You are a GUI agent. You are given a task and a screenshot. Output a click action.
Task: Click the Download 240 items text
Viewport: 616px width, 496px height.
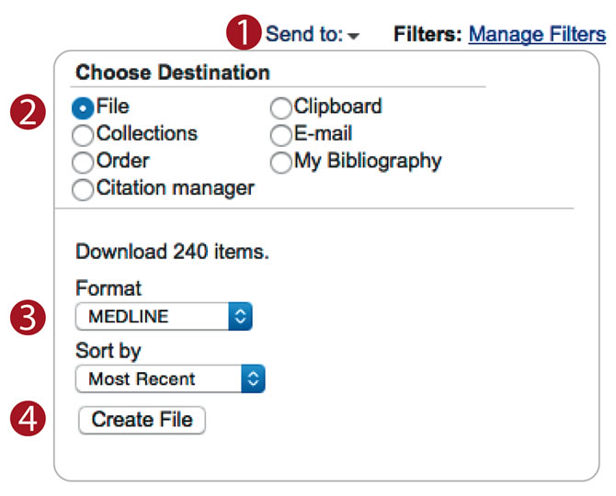point(172,252)
